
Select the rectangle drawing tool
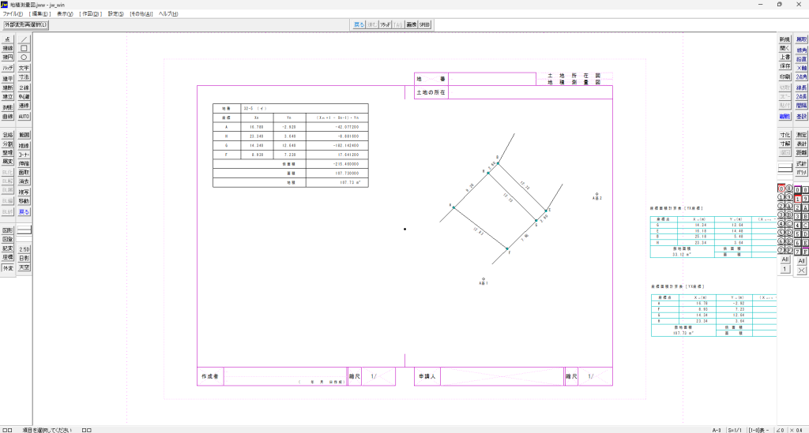24,48
